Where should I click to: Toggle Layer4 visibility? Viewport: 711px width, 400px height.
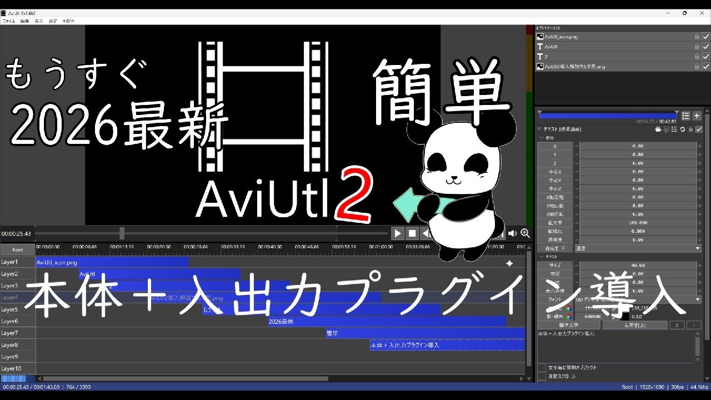(x=18, y=297)
